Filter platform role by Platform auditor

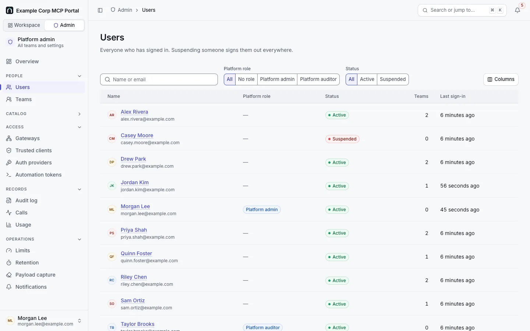(x=318, y=79)
